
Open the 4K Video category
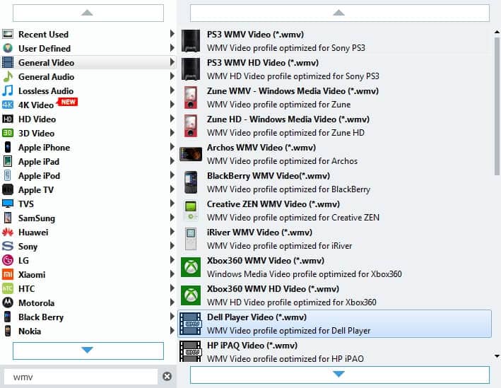(35, 105)
